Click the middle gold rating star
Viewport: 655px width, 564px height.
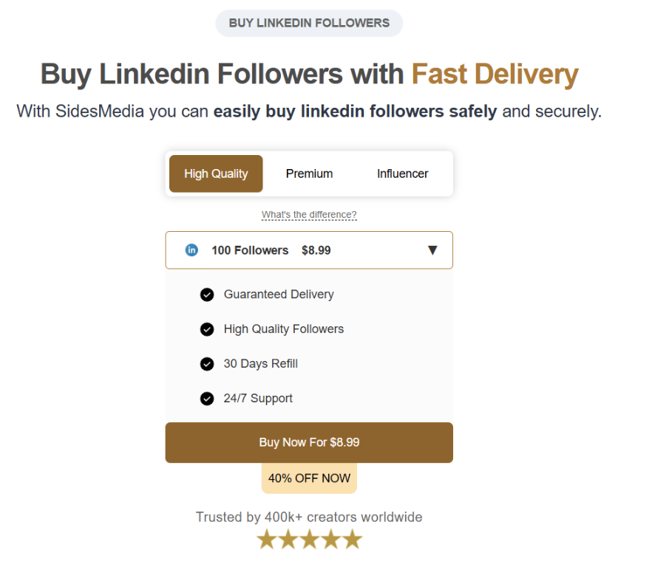pyautogui.click(x=309, y=540)
